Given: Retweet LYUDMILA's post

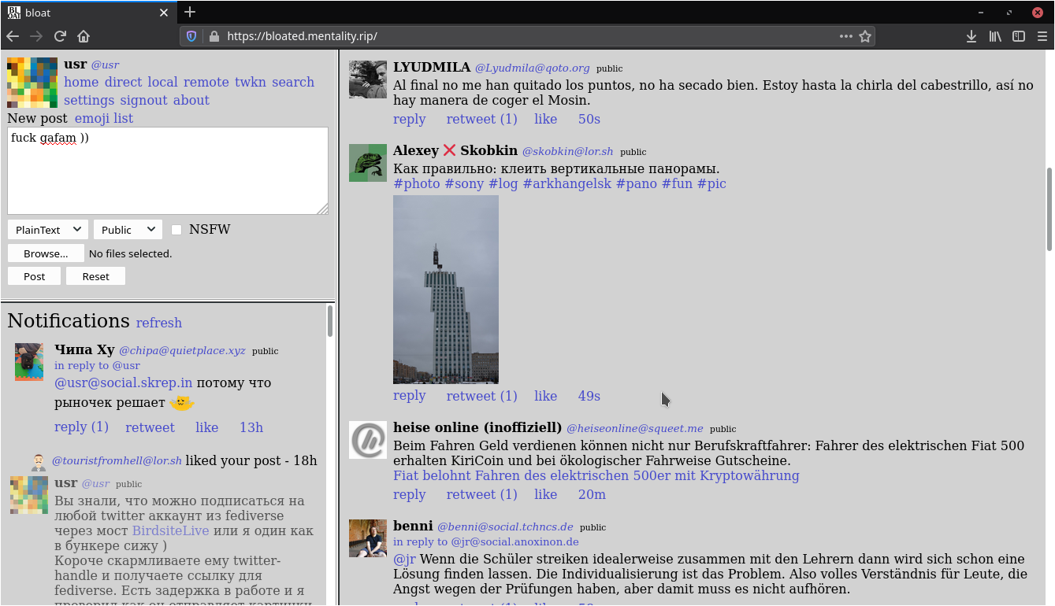Looking at the screenshot, I should tap(482, 119).
